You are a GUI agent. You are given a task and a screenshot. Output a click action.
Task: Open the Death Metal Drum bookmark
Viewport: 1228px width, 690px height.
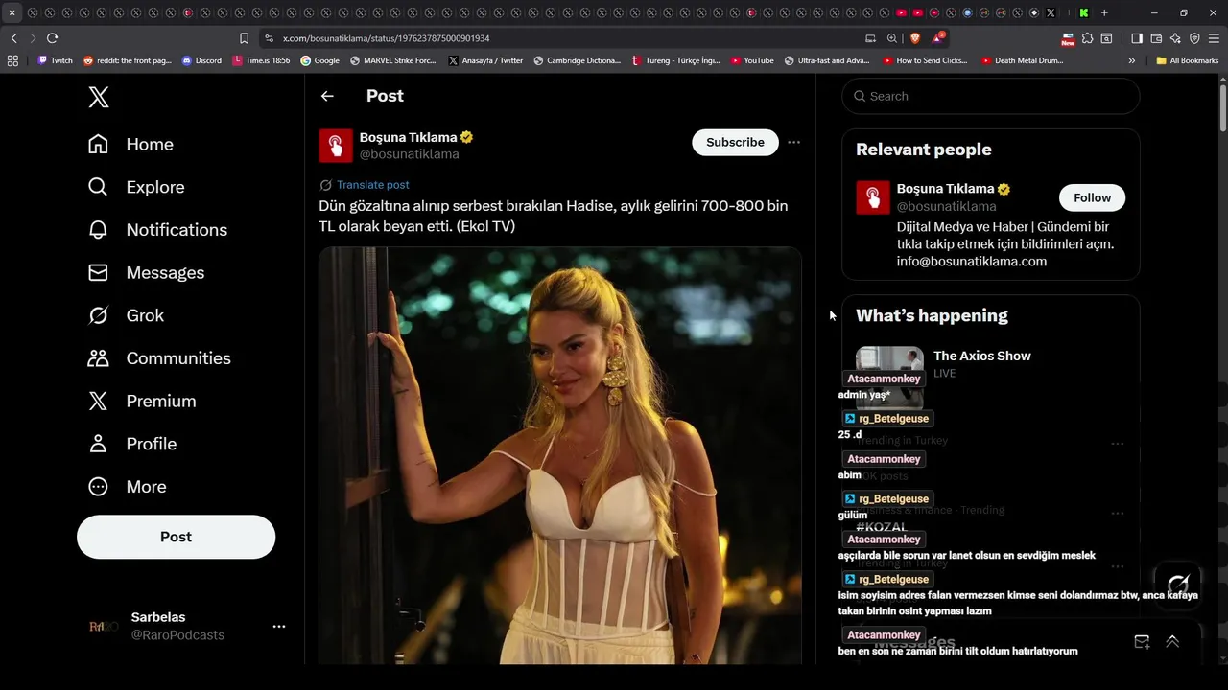coord(1022,60)
